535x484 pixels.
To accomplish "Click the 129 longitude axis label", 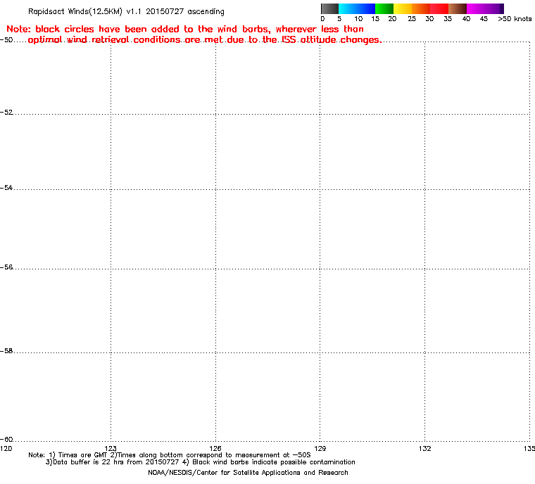I will point(320,449).
